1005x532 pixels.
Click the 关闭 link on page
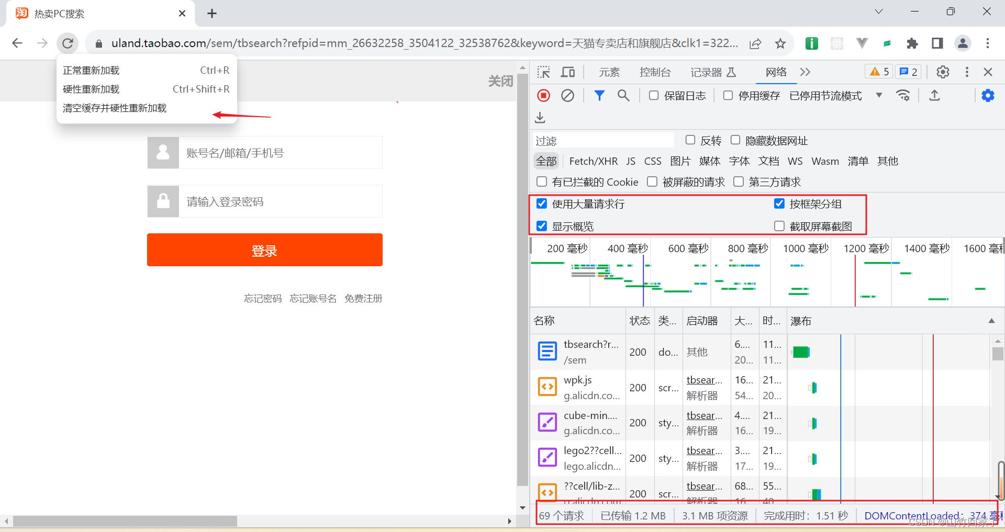tap(500, 81)
